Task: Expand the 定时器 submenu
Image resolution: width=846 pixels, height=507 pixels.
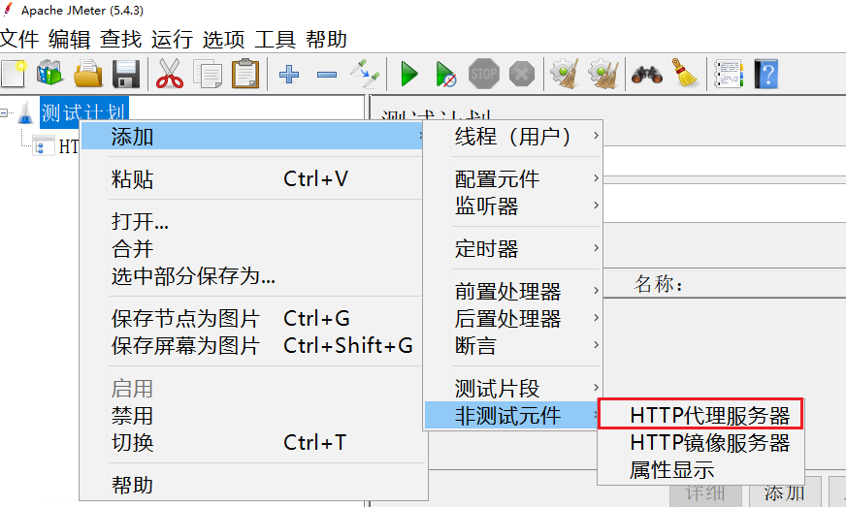Action: click(x=512, y=248)
